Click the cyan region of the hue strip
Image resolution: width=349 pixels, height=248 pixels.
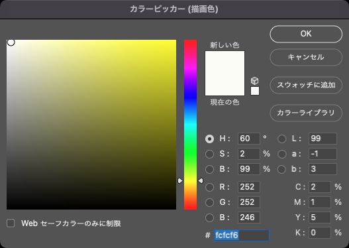(x=190, y=125)
